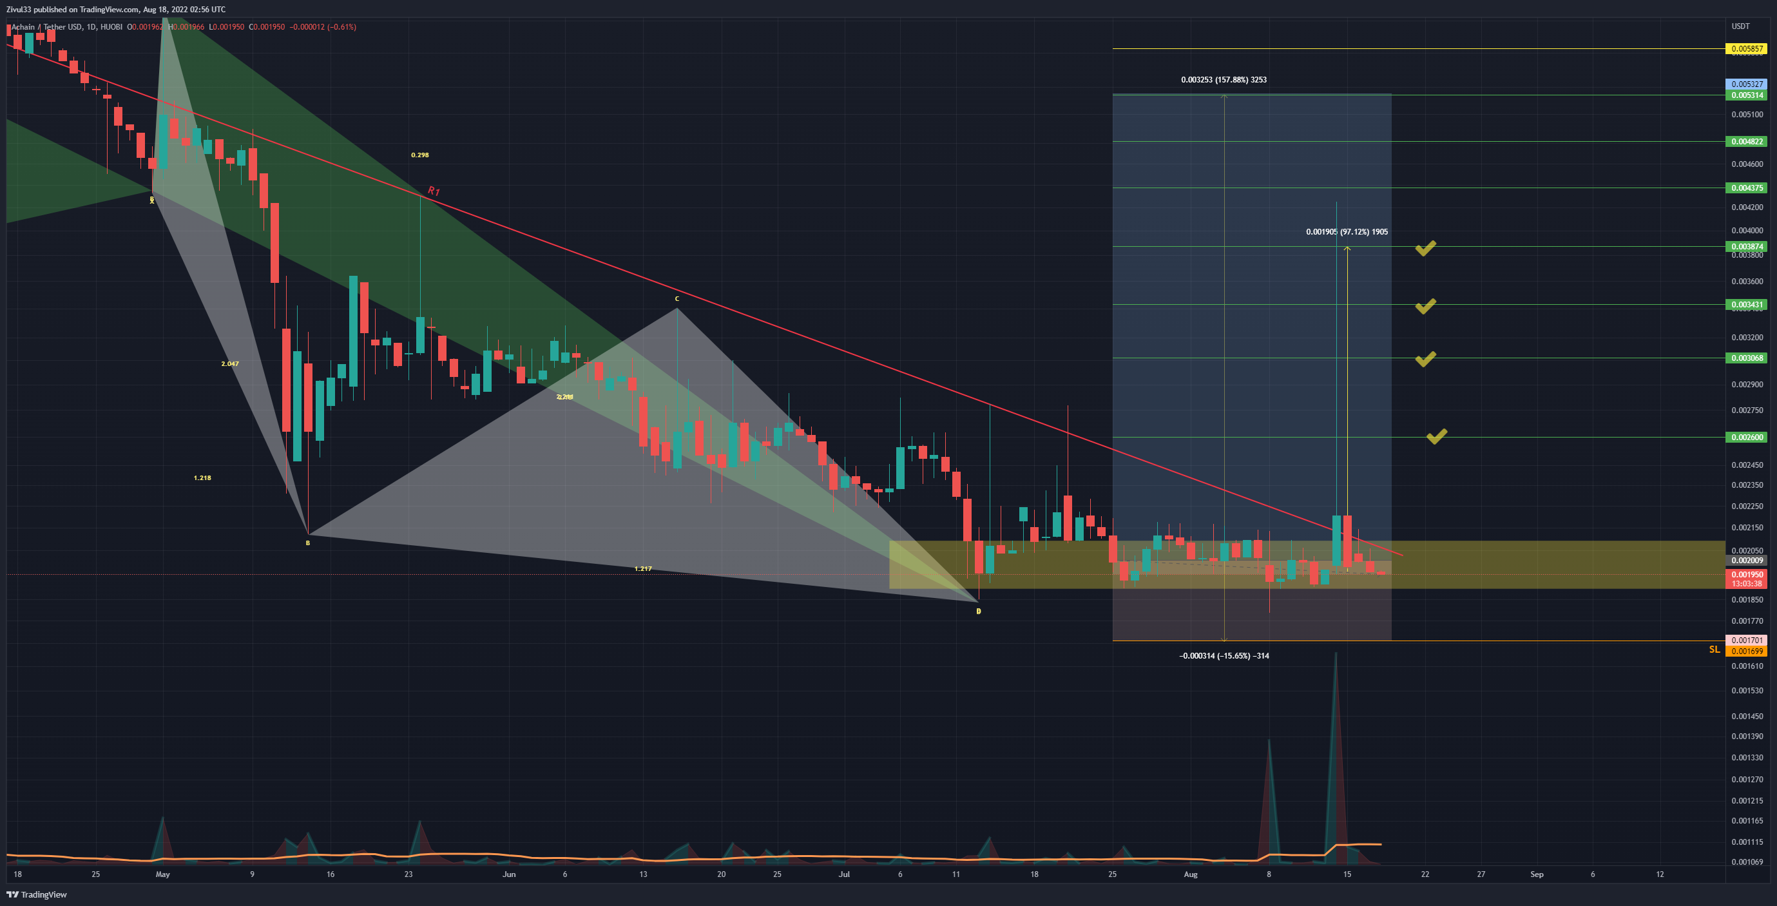Click the 0.001069 price axis tick

[1747, 862]
